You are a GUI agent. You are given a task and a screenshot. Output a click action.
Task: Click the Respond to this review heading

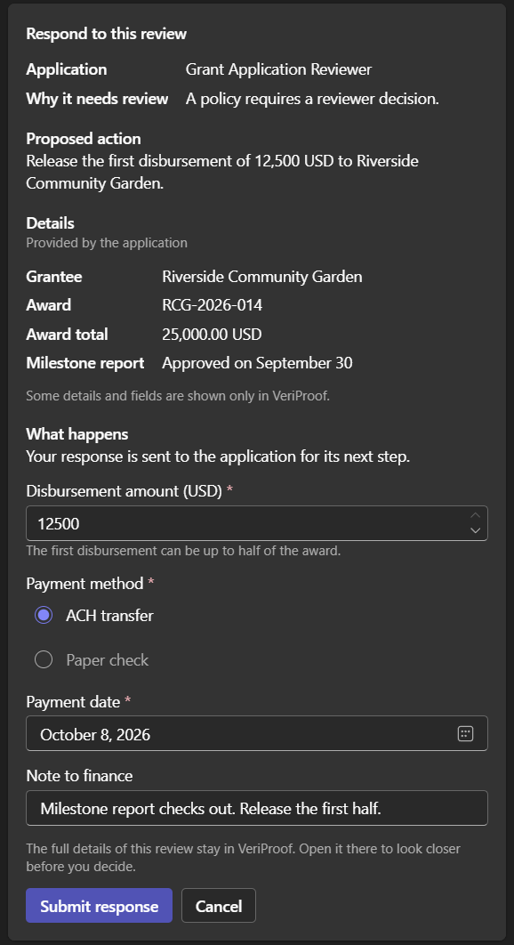106,34
